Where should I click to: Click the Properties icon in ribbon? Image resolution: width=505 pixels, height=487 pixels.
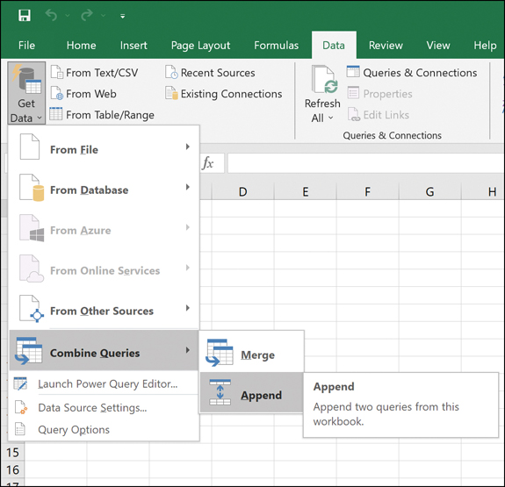353,93
